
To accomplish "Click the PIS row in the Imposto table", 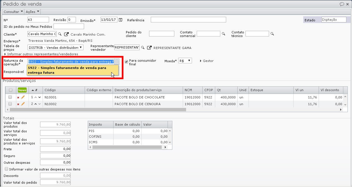I will pyautogui.click(x=128, y=131).
